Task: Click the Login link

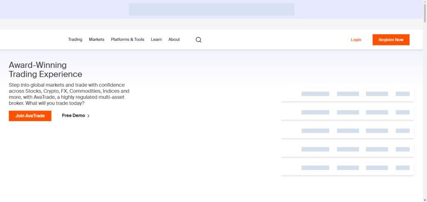Action: pyautogui.click(x=356, y=40)
